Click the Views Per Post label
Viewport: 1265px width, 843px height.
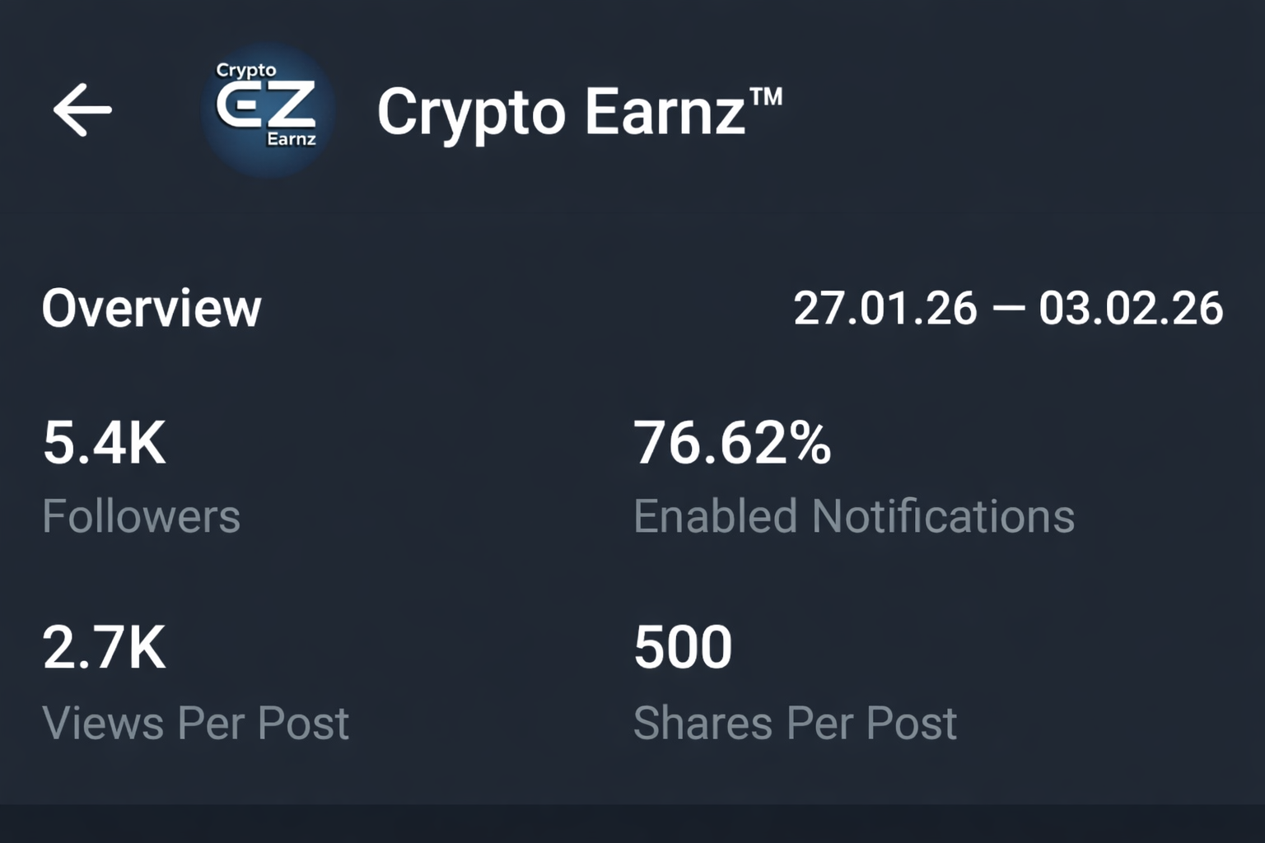[x=197, y=723]
